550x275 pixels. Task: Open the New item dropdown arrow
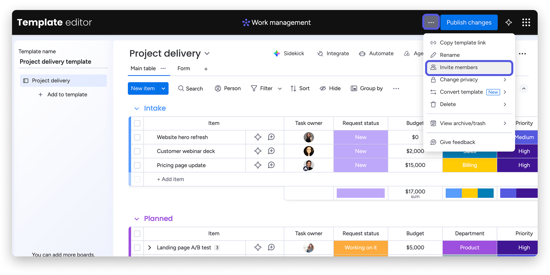pyautogui.click(x=163, y=89)
